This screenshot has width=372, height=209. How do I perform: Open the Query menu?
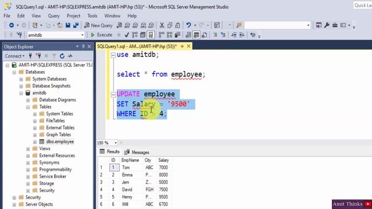(53, 16)
